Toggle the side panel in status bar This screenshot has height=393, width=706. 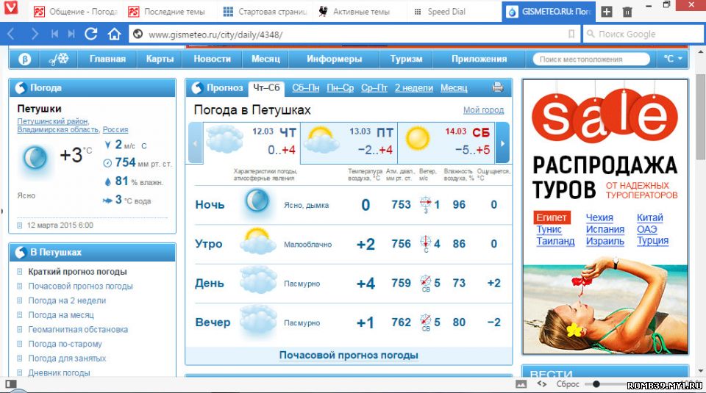click(x=10, y=383)
